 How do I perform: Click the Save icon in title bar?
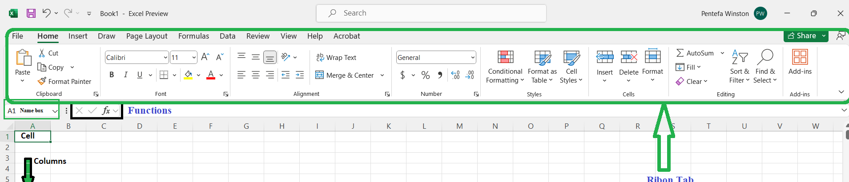point(31,13)
